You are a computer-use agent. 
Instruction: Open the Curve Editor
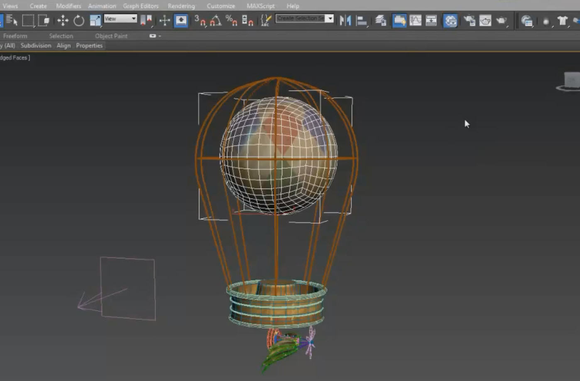coord(415,20)
